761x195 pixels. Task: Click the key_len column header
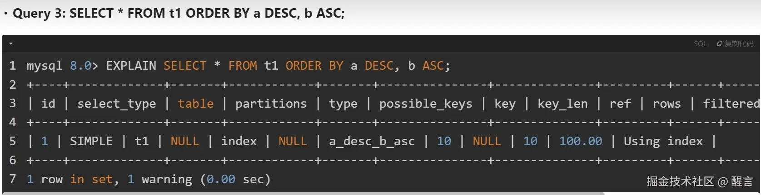click(562, 104)
